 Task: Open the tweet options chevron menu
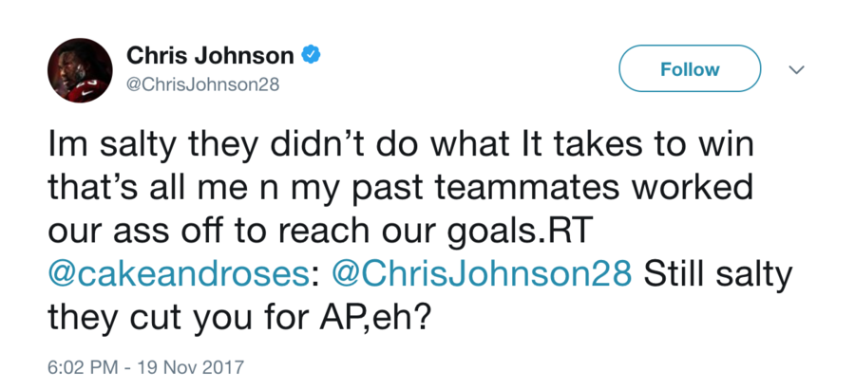[797, 69]
